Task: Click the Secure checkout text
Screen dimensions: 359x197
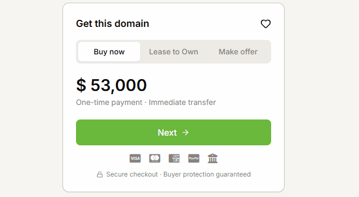Action: tap(132, 174)
